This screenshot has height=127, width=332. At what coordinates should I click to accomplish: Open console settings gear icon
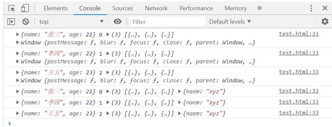[x=325, y=22]
